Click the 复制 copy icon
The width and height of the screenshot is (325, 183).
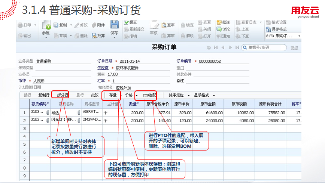pyautogui.click(x=56, y=25)
